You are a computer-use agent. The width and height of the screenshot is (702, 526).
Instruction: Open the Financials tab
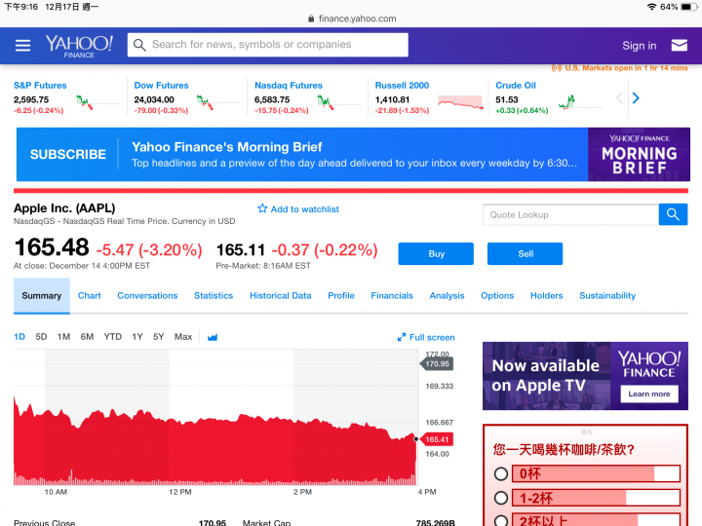tap(392, 296)
